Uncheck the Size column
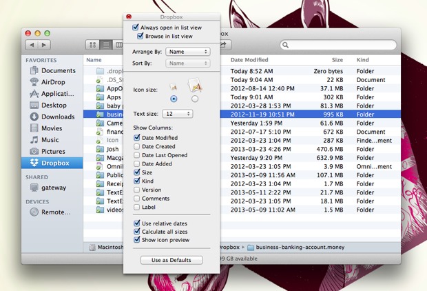This screenshot has height=291, width=427. (136, 172)
